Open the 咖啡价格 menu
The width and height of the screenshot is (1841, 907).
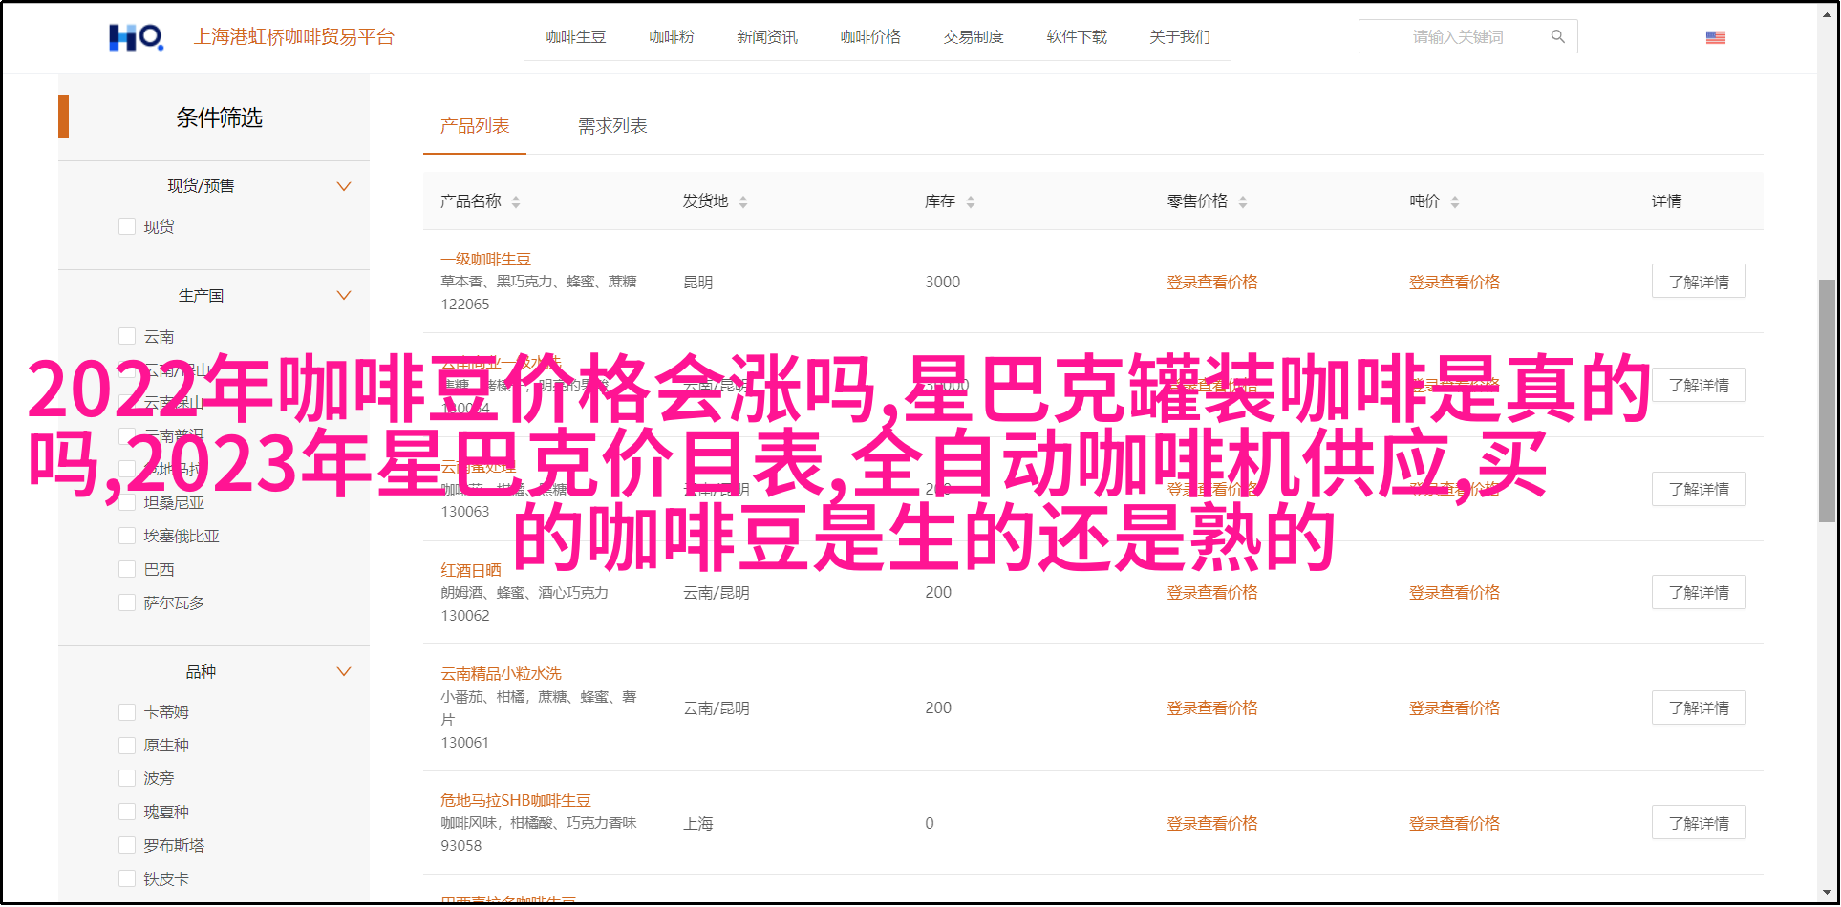(x=870, y=37)
